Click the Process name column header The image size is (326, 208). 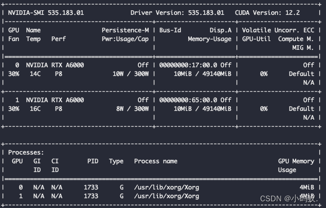pyautogui.click(x=156, y=161)
